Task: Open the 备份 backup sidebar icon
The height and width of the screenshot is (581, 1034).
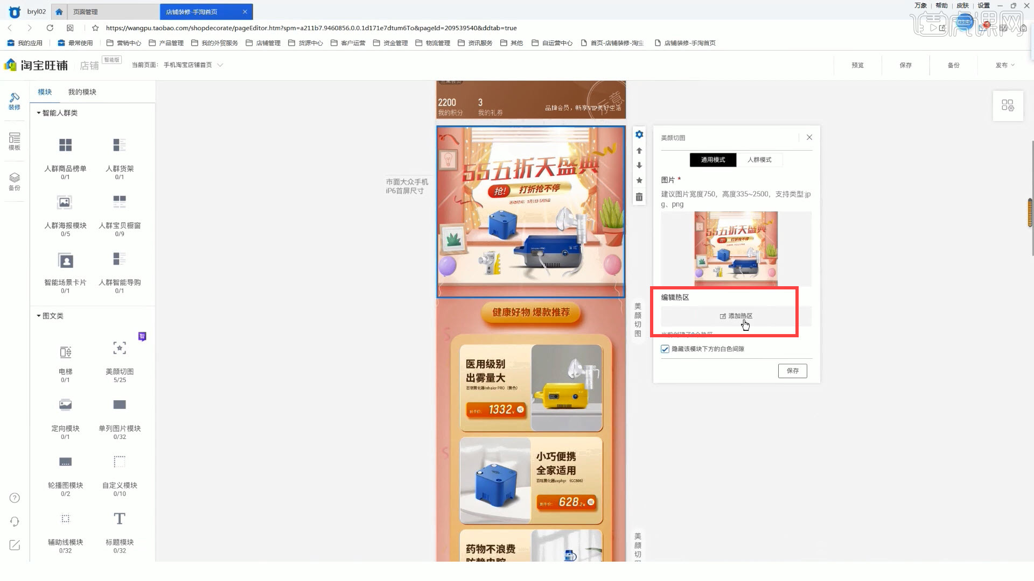Action: [15, 182]
